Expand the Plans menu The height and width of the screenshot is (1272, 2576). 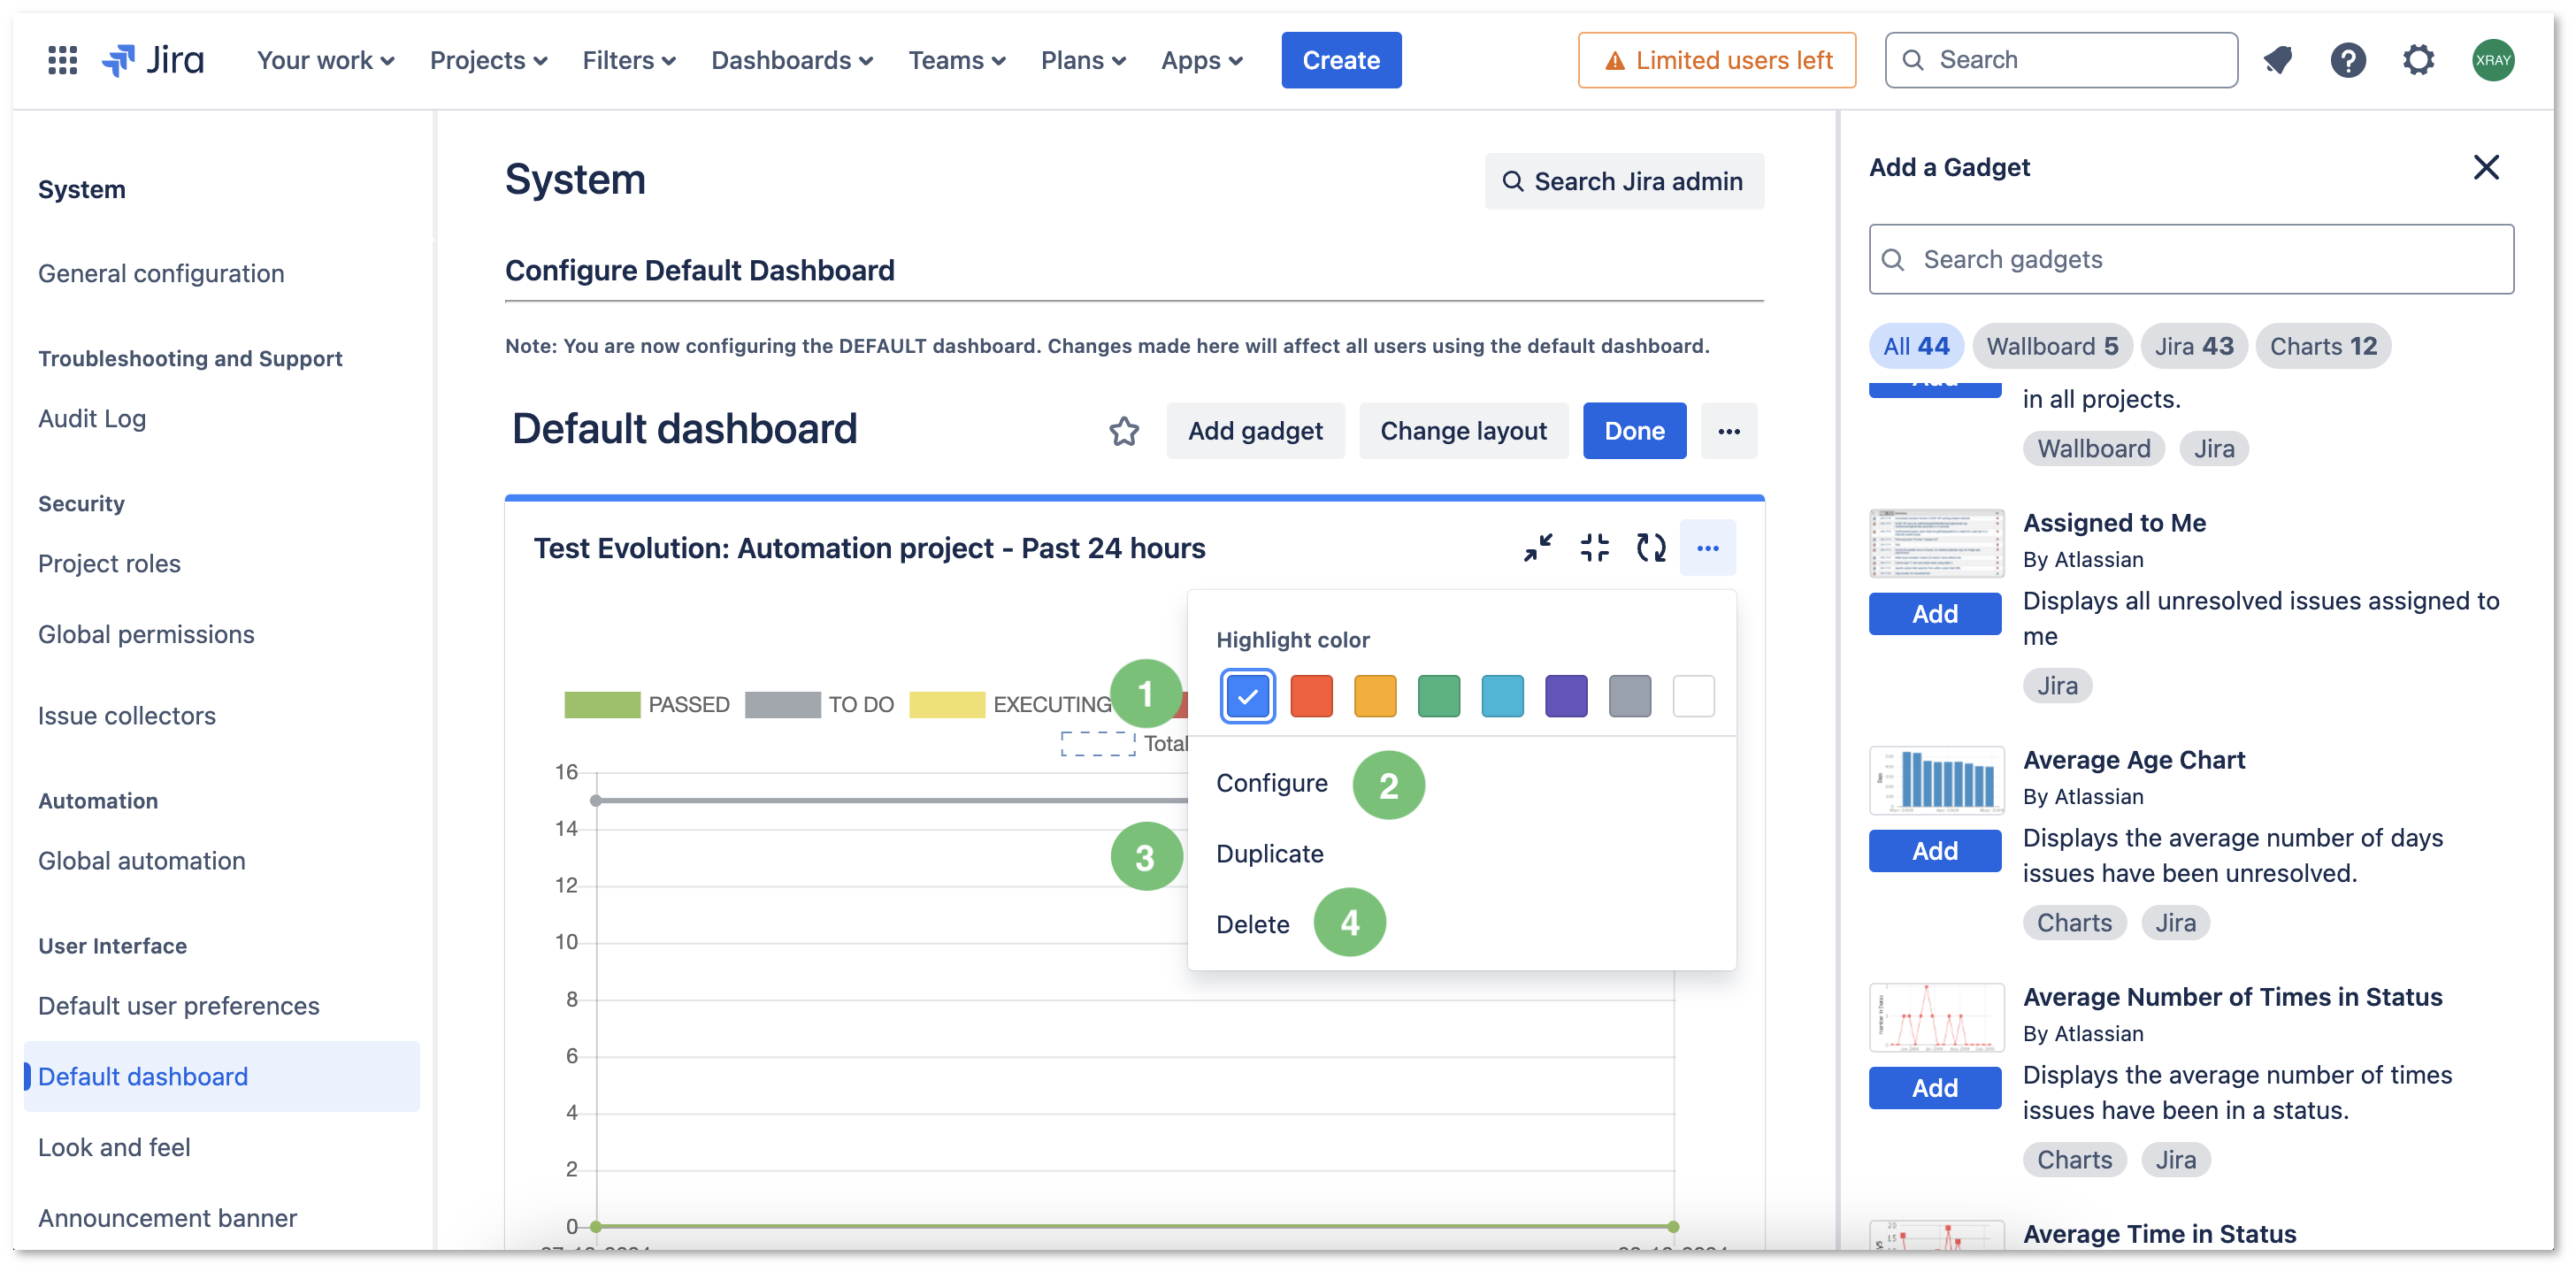1083,60
